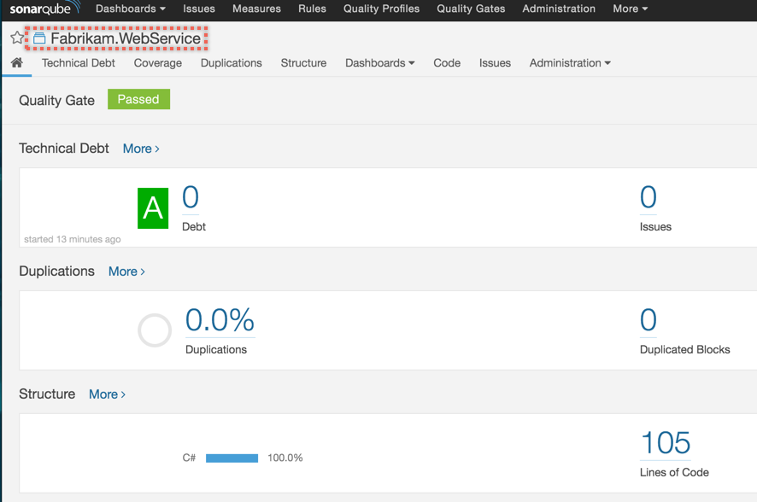Click the duplications donut chart icon
The image size is (757, 502).
click(155, 330)
